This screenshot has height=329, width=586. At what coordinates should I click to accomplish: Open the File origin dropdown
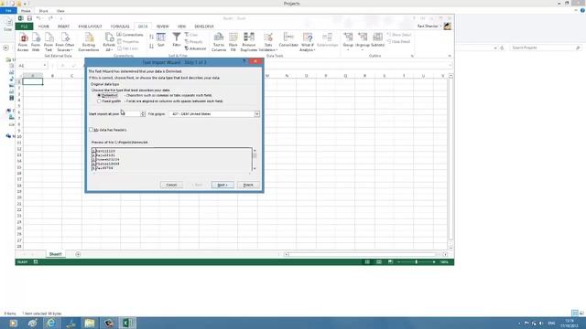click(x=257, y=113)
